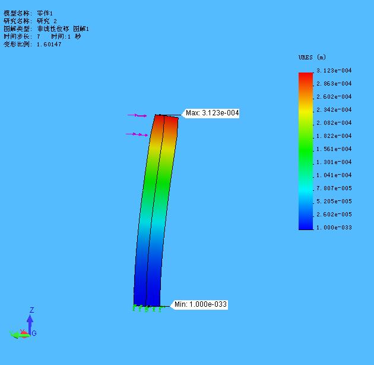
Task: Click the deformation scale value 1.60147
Action: tap(49, 44)
